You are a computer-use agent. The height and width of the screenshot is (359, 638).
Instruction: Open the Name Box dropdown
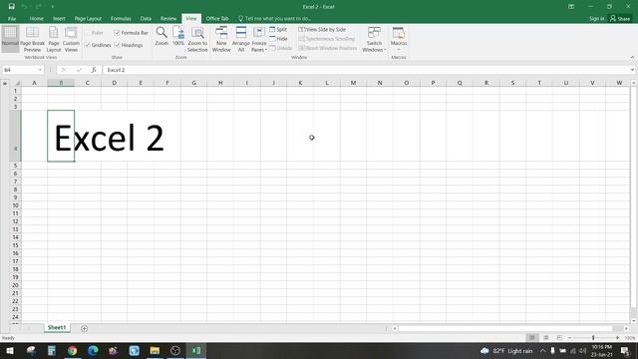[40, 70]
